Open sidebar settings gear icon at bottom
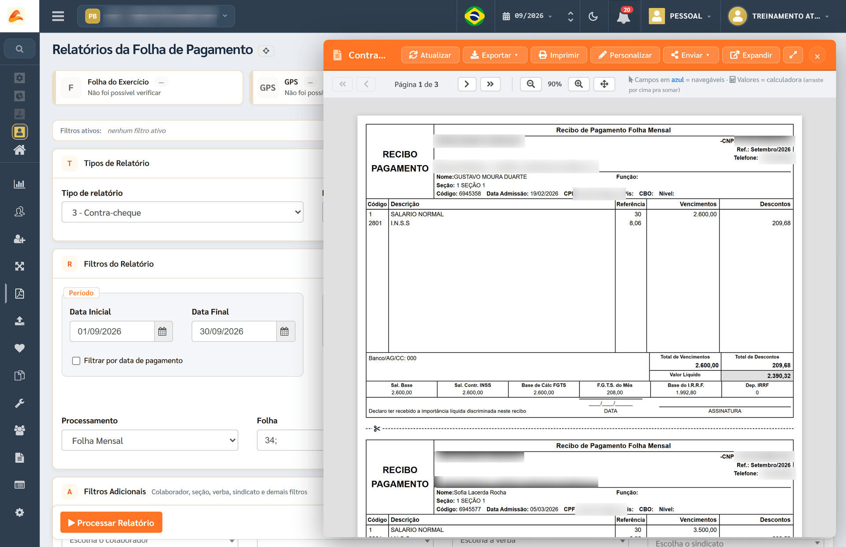 pyautogui.click(x=19, y=512)
